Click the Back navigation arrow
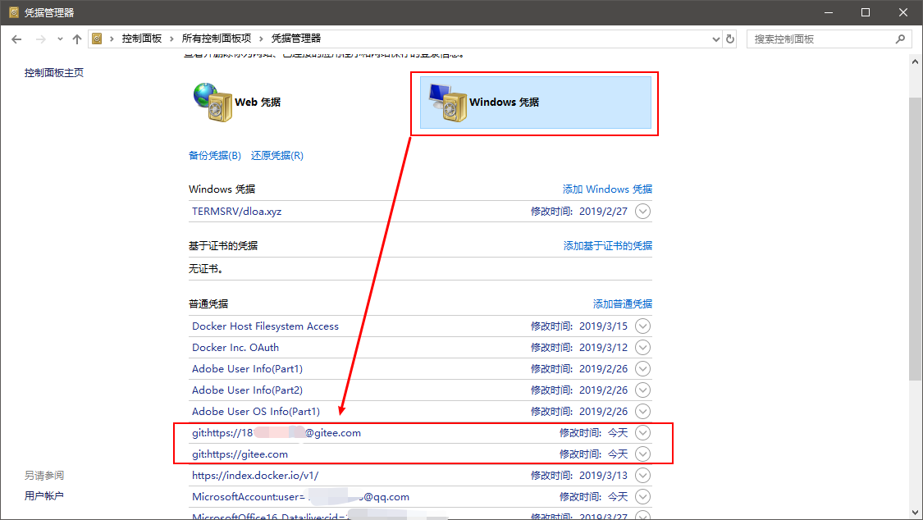 tap(16, 39)
